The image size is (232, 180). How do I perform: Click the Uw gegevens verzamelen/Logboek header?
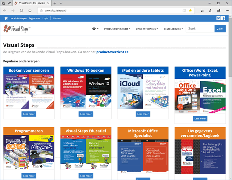point(200,133)
